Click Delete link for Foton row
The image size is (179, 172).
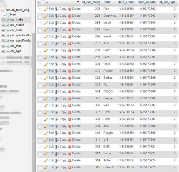point(76,154)
